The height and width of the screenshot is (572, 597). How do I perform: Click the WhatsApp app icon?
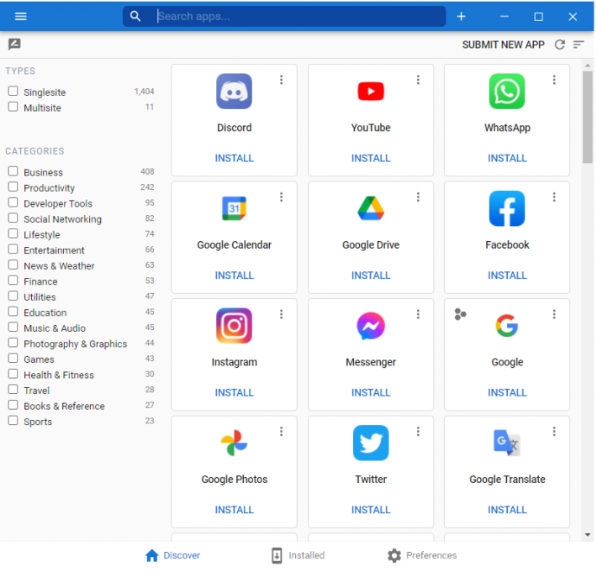tap(507, 92)
